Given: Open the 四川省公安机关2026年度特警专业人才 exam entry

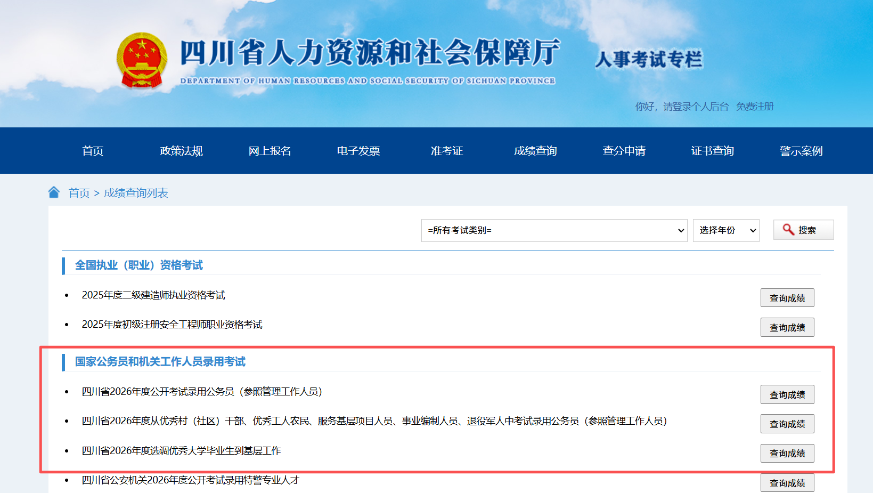Looking at the screenshot, I should pyautogui.click(x=190, y=480).
